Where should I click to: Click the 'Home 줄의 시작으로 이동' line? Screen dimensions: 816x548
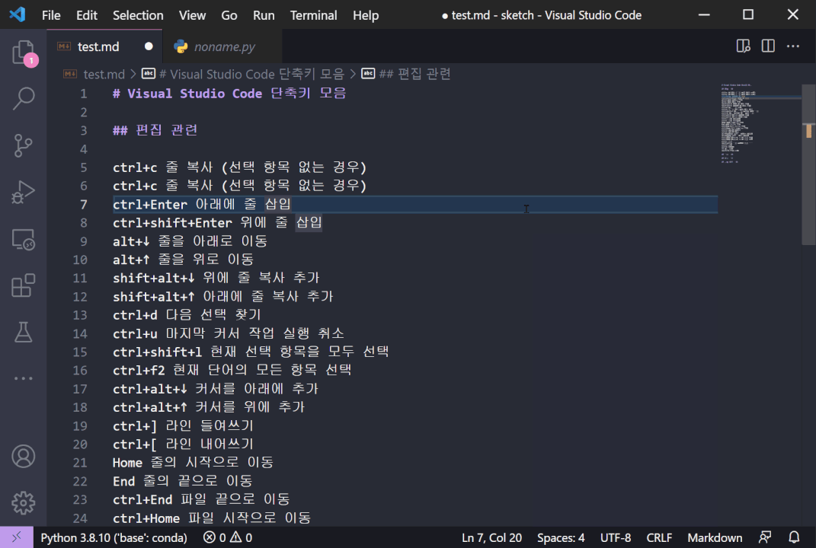coord(193,463)
